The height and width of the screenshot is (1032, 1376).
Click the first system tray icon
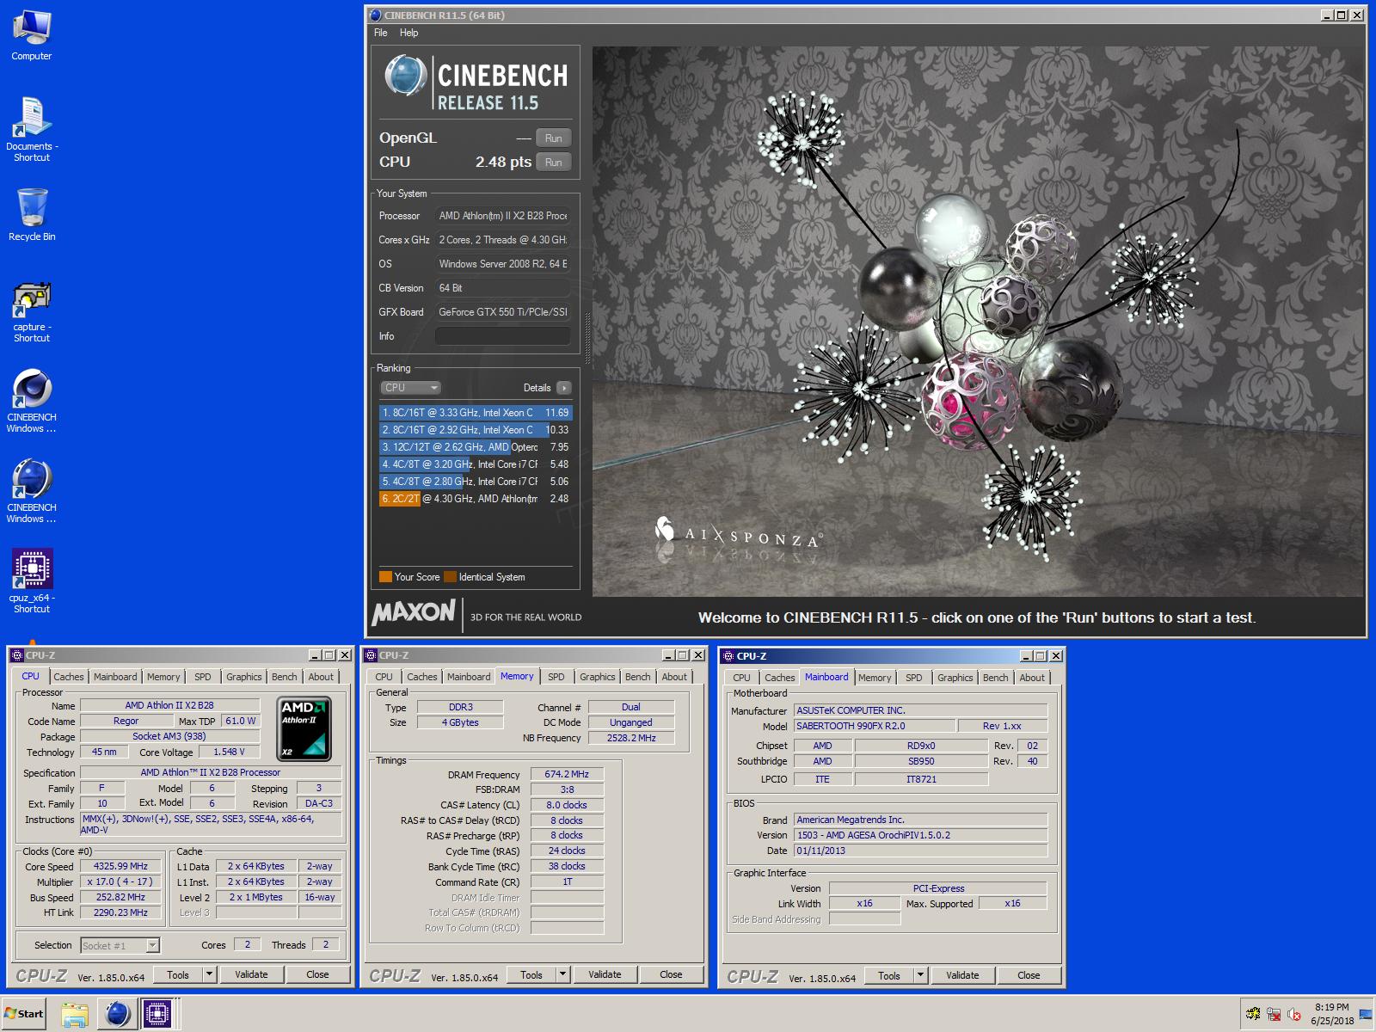[x=1254, y=1015]
